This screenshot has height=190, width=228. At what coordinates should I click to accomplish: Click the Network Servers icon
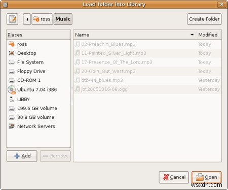click(x=12, y=126)
